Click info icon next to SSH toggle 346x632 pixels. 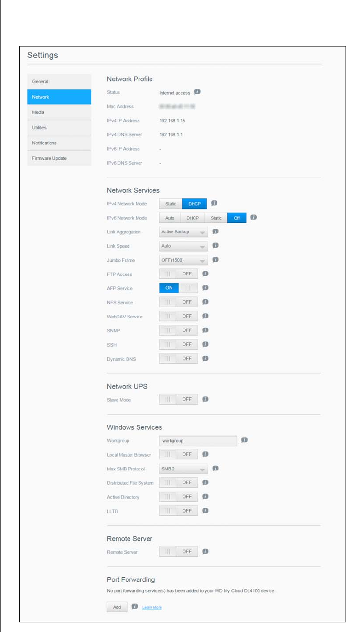tap(206, 344)
